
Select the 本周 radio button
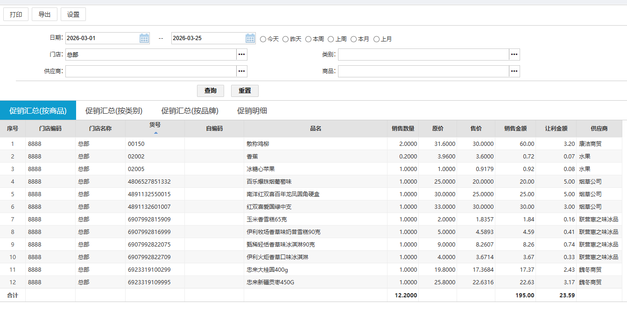(309, 39)
